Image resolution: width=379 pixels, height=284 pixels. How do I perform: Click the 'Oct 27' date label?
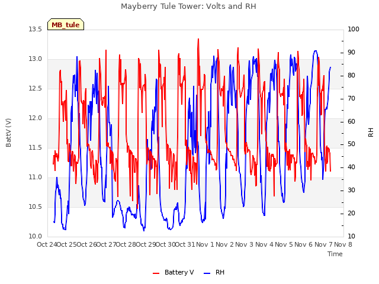click(x=107, y=244)
